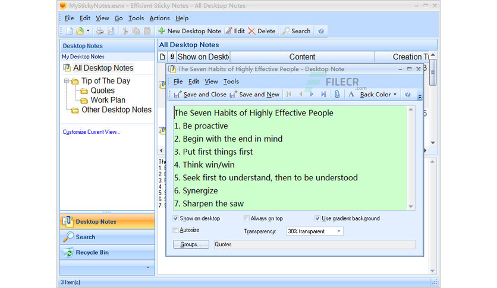The image size is (497, 288).
Task: Click the Copy icon in main toolbar
Action: coord(136,31)
